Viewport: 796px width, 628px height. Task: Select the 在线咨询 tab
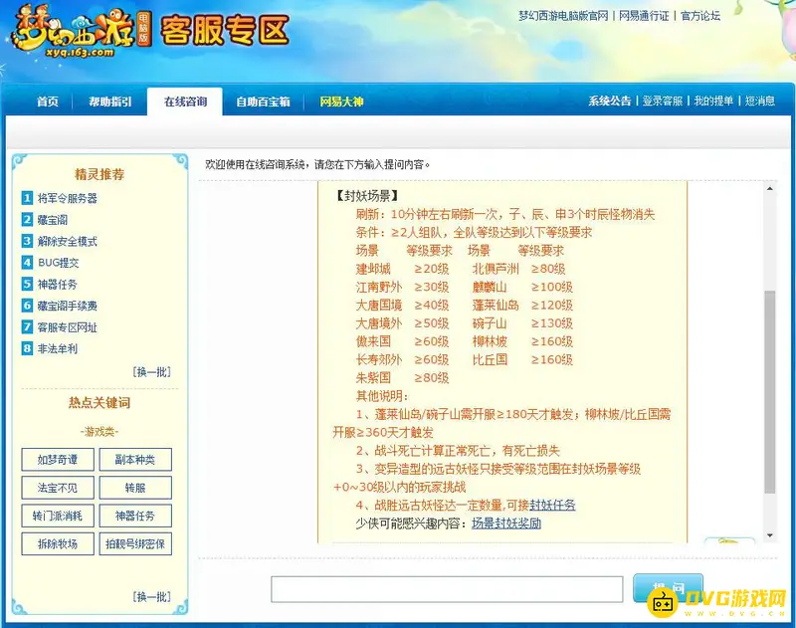pos(185,102)
